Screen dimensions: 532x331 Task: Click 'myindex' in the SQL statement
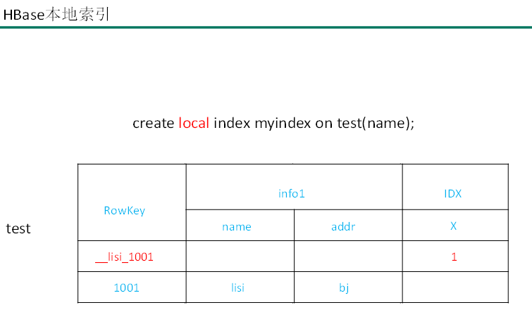(283, 124)
